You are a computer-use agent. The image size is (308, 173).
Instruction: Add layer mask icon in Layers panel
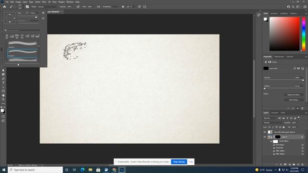[x=285, y=164]
